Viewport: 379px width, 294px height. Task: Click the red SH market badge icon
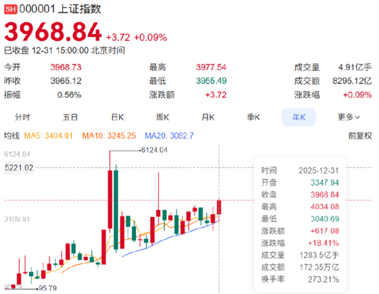(x=10, y=9)
